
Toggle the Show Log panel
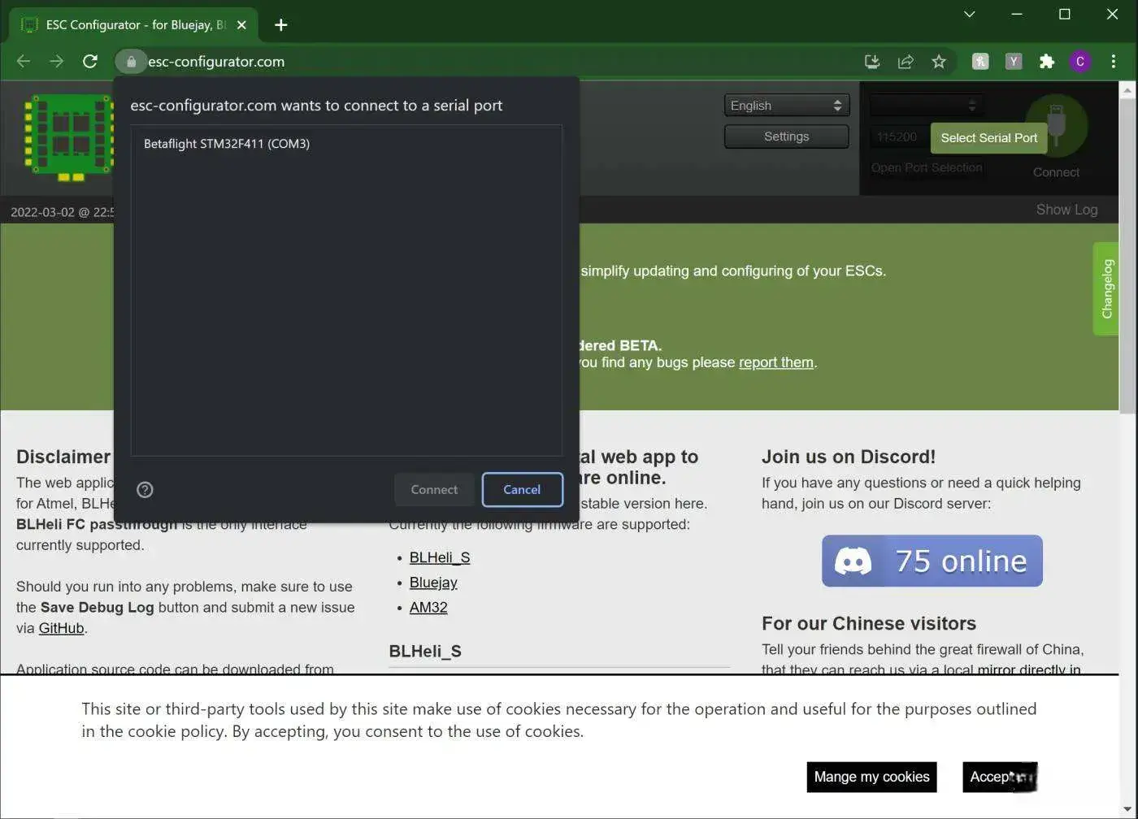click(x=1066, y=210)
